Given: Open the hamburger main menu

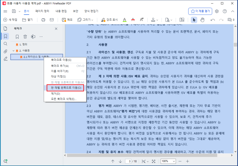Looking at the screenshot, I should (5, 11).
